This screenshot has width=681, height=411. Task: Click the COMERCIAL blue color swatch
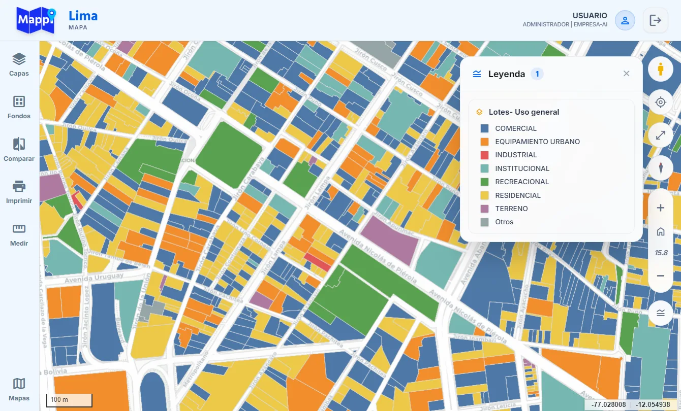pos(484,129)
